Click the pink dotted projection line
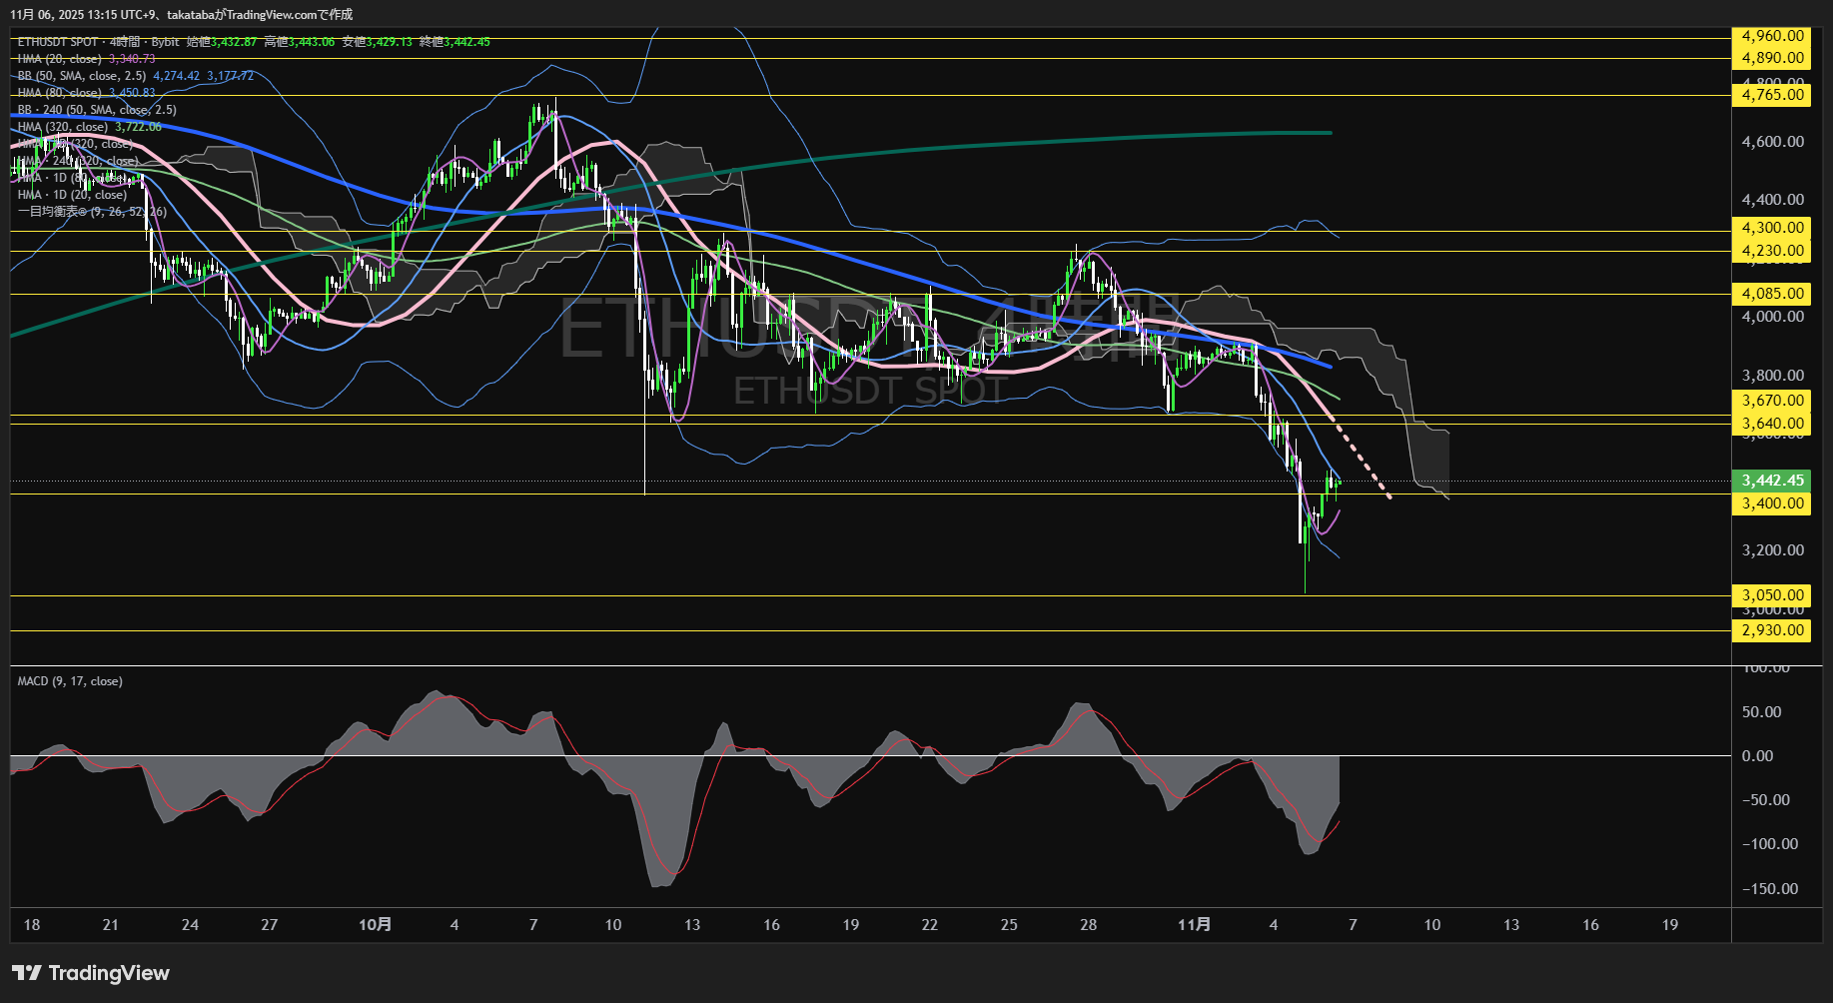This screenshot has height=1003, width=1833. point(1364,461)
